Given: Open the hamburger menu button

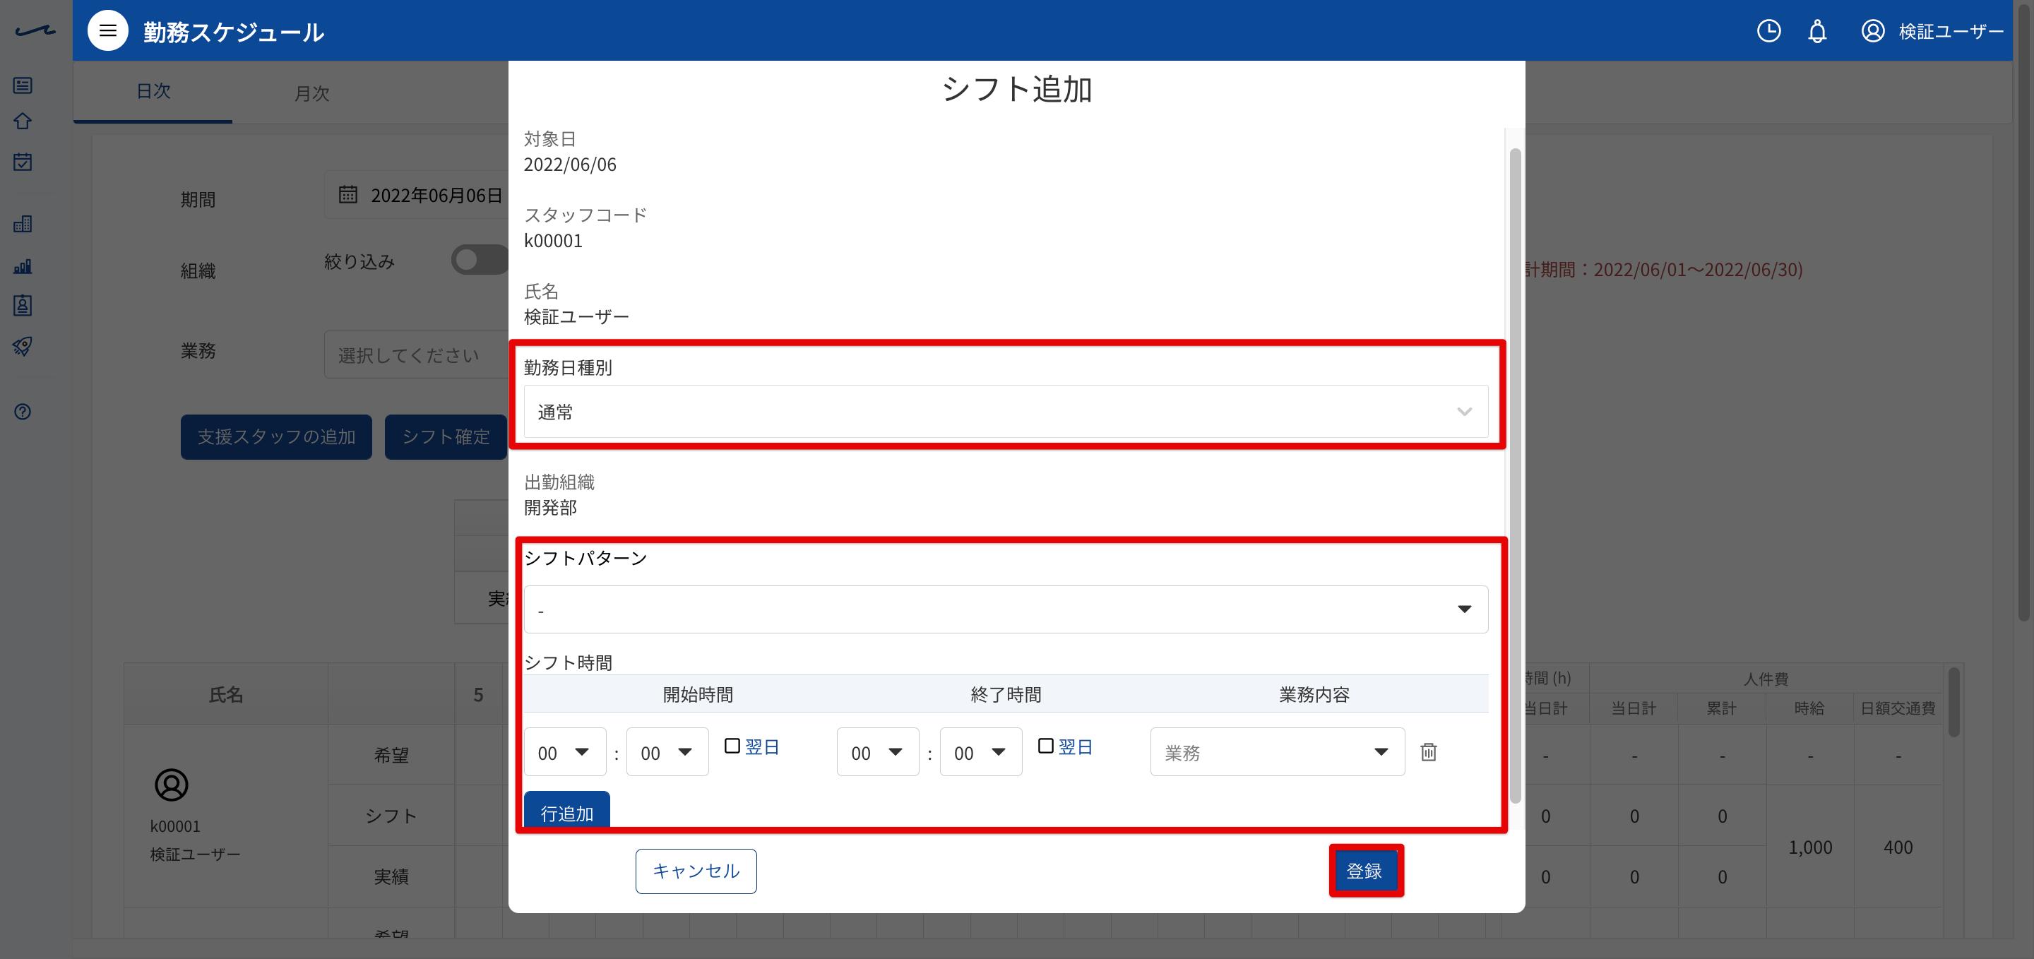Looking at the screenshot, I should [x=107, y=31].
